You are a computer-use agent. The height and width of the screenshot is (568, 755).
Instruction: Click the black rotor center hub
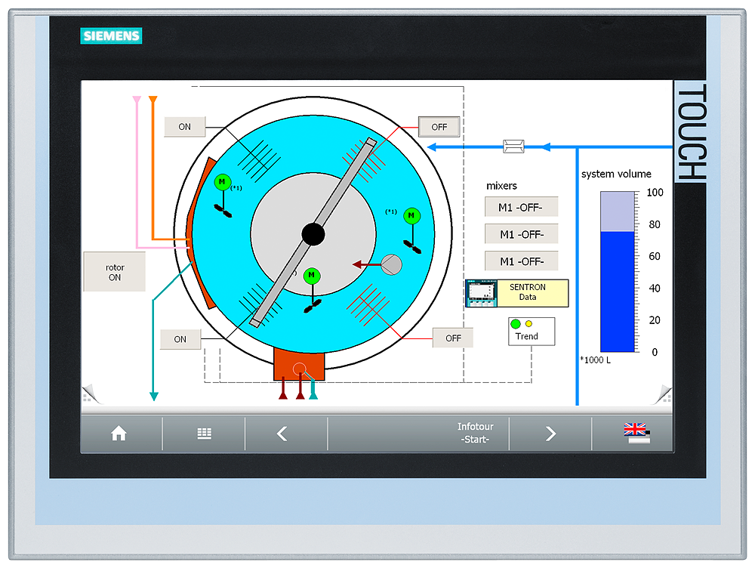tap(313, 234)
